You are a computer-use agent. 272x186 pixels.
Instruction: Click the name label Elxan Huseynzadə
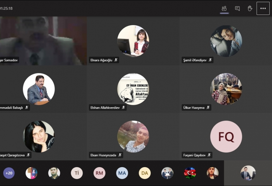[x=103, y=155]
